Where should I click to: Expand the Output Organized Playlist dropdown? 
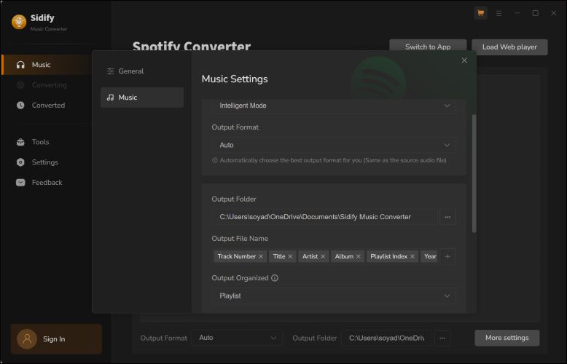334,296
